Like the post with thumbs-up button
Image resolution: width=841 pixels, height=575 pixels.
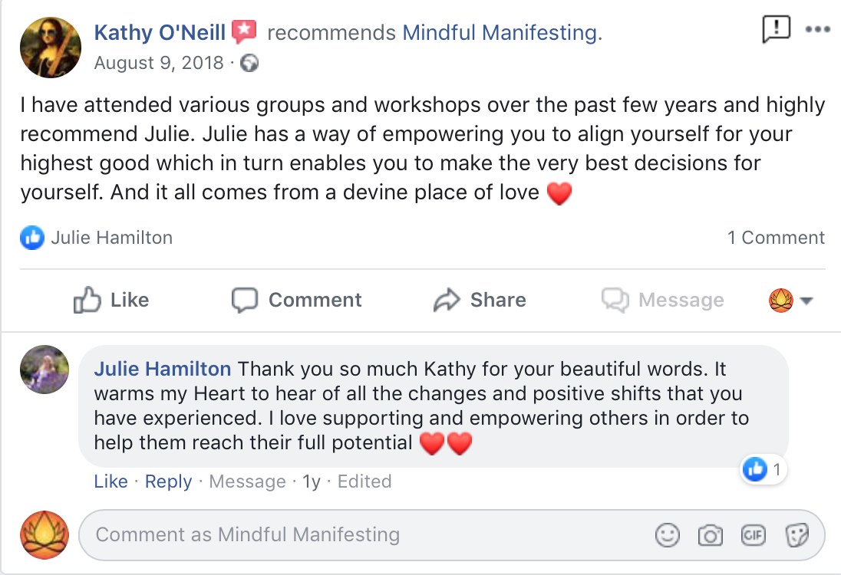(111, 300)
